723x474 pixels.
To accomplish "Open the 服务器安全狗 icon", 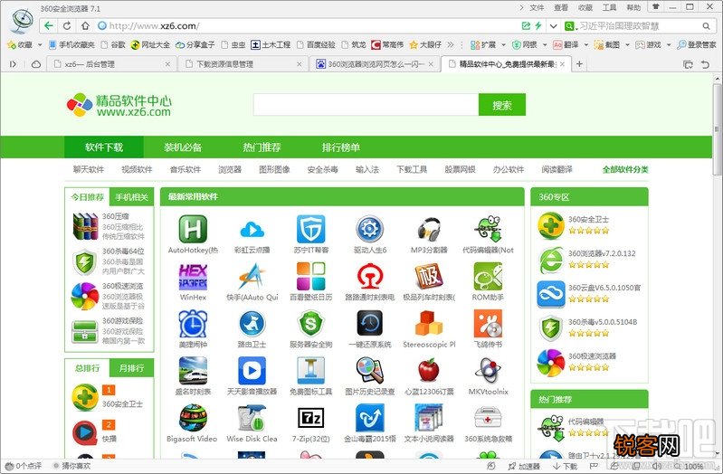I will tap(310, 324).
